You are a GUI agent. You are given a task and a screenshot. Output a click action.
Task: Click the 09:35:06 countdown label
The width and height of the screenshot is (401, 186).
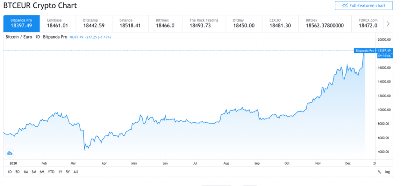(385, 55)
